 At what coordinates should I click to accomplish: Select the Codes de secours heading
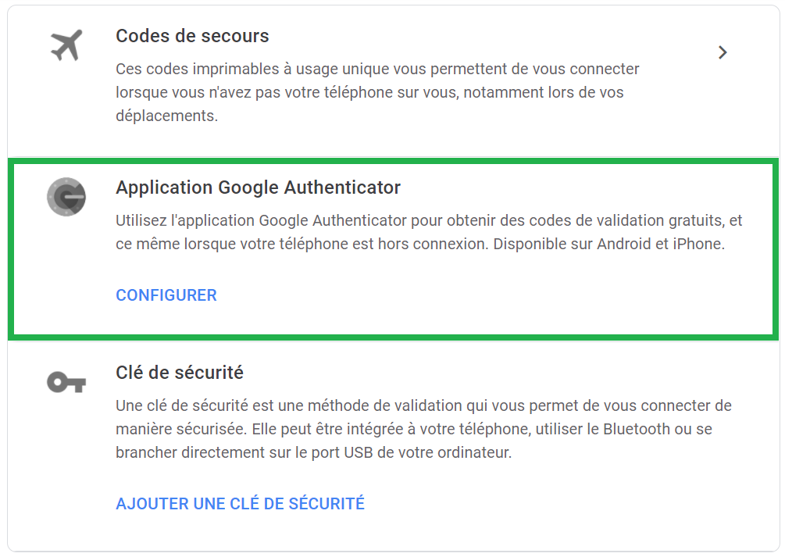click(192, 36)
